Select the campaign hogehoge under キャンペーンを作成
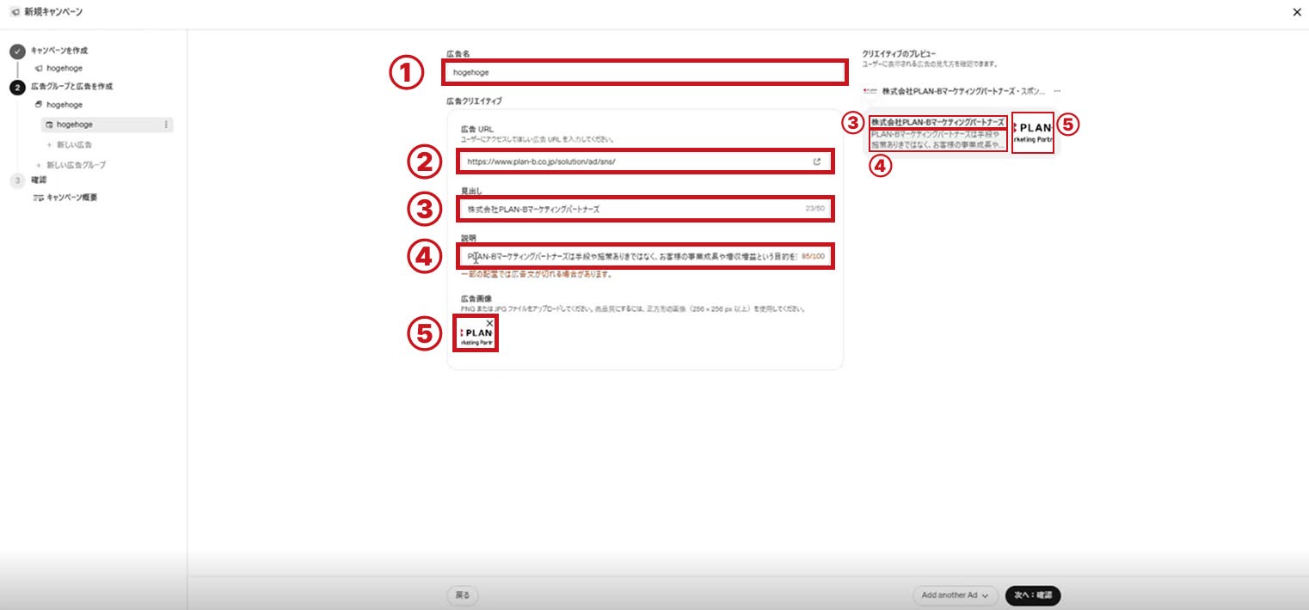1309x610 pixels. point(65,68)
